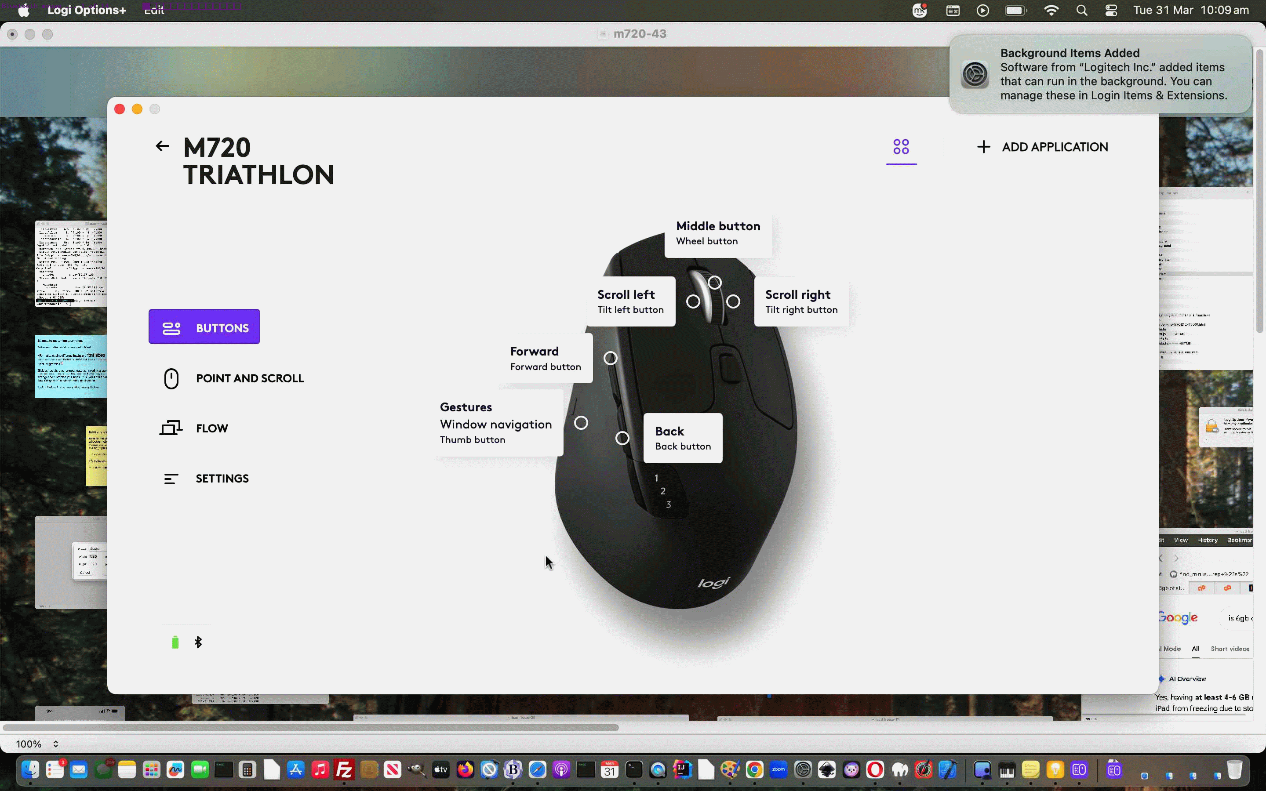The height and width of the screenshot is (791, 1266).
Task: Open Spotlight search from the menu bar
Action: (x=1081, y=10)
